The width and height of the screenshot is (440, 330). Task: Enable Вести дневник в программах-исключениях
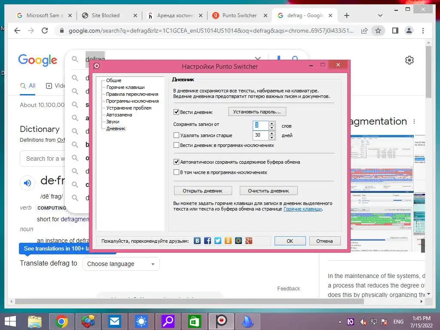176,145
